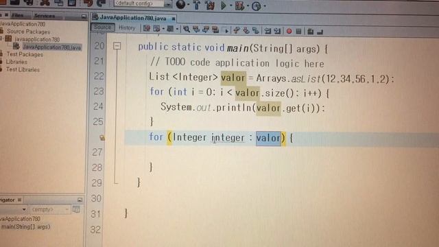
Task: Click Find Selection magnifier icon
Action: (186, 29)
